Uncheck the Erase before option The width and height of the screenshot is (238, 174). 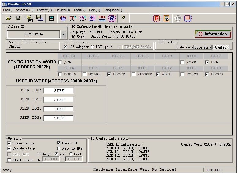point(9,143)
